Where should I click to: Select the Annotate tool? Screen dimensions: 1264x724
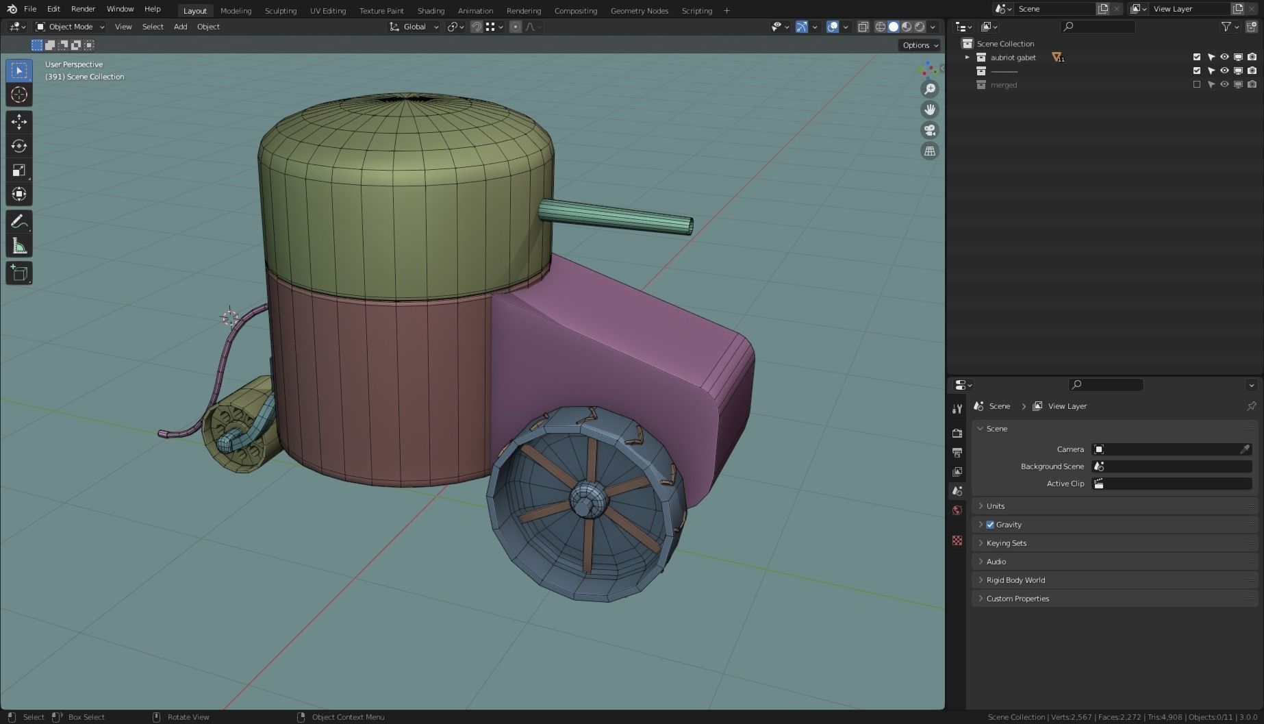coord(19,222)
